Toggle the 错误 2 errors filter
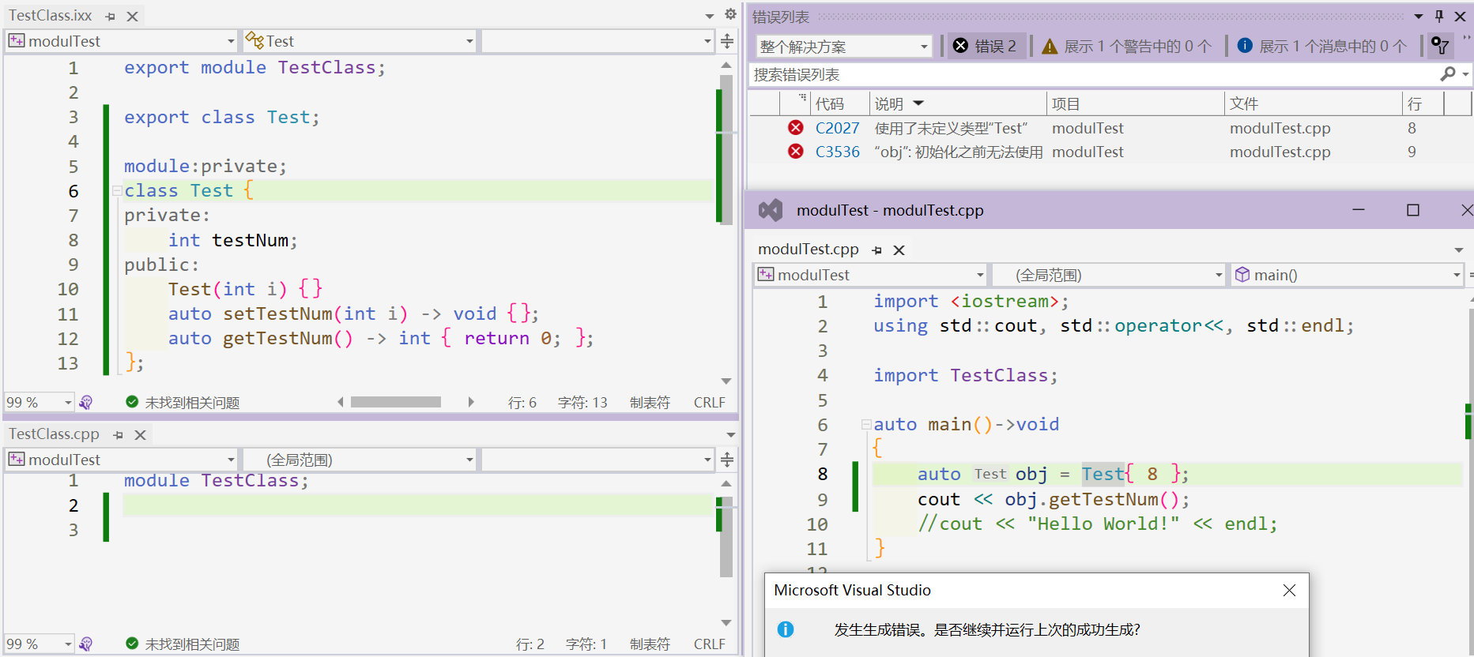This screenshot has width=1474, height=657. pyautogui.click(x=985, y=47)
